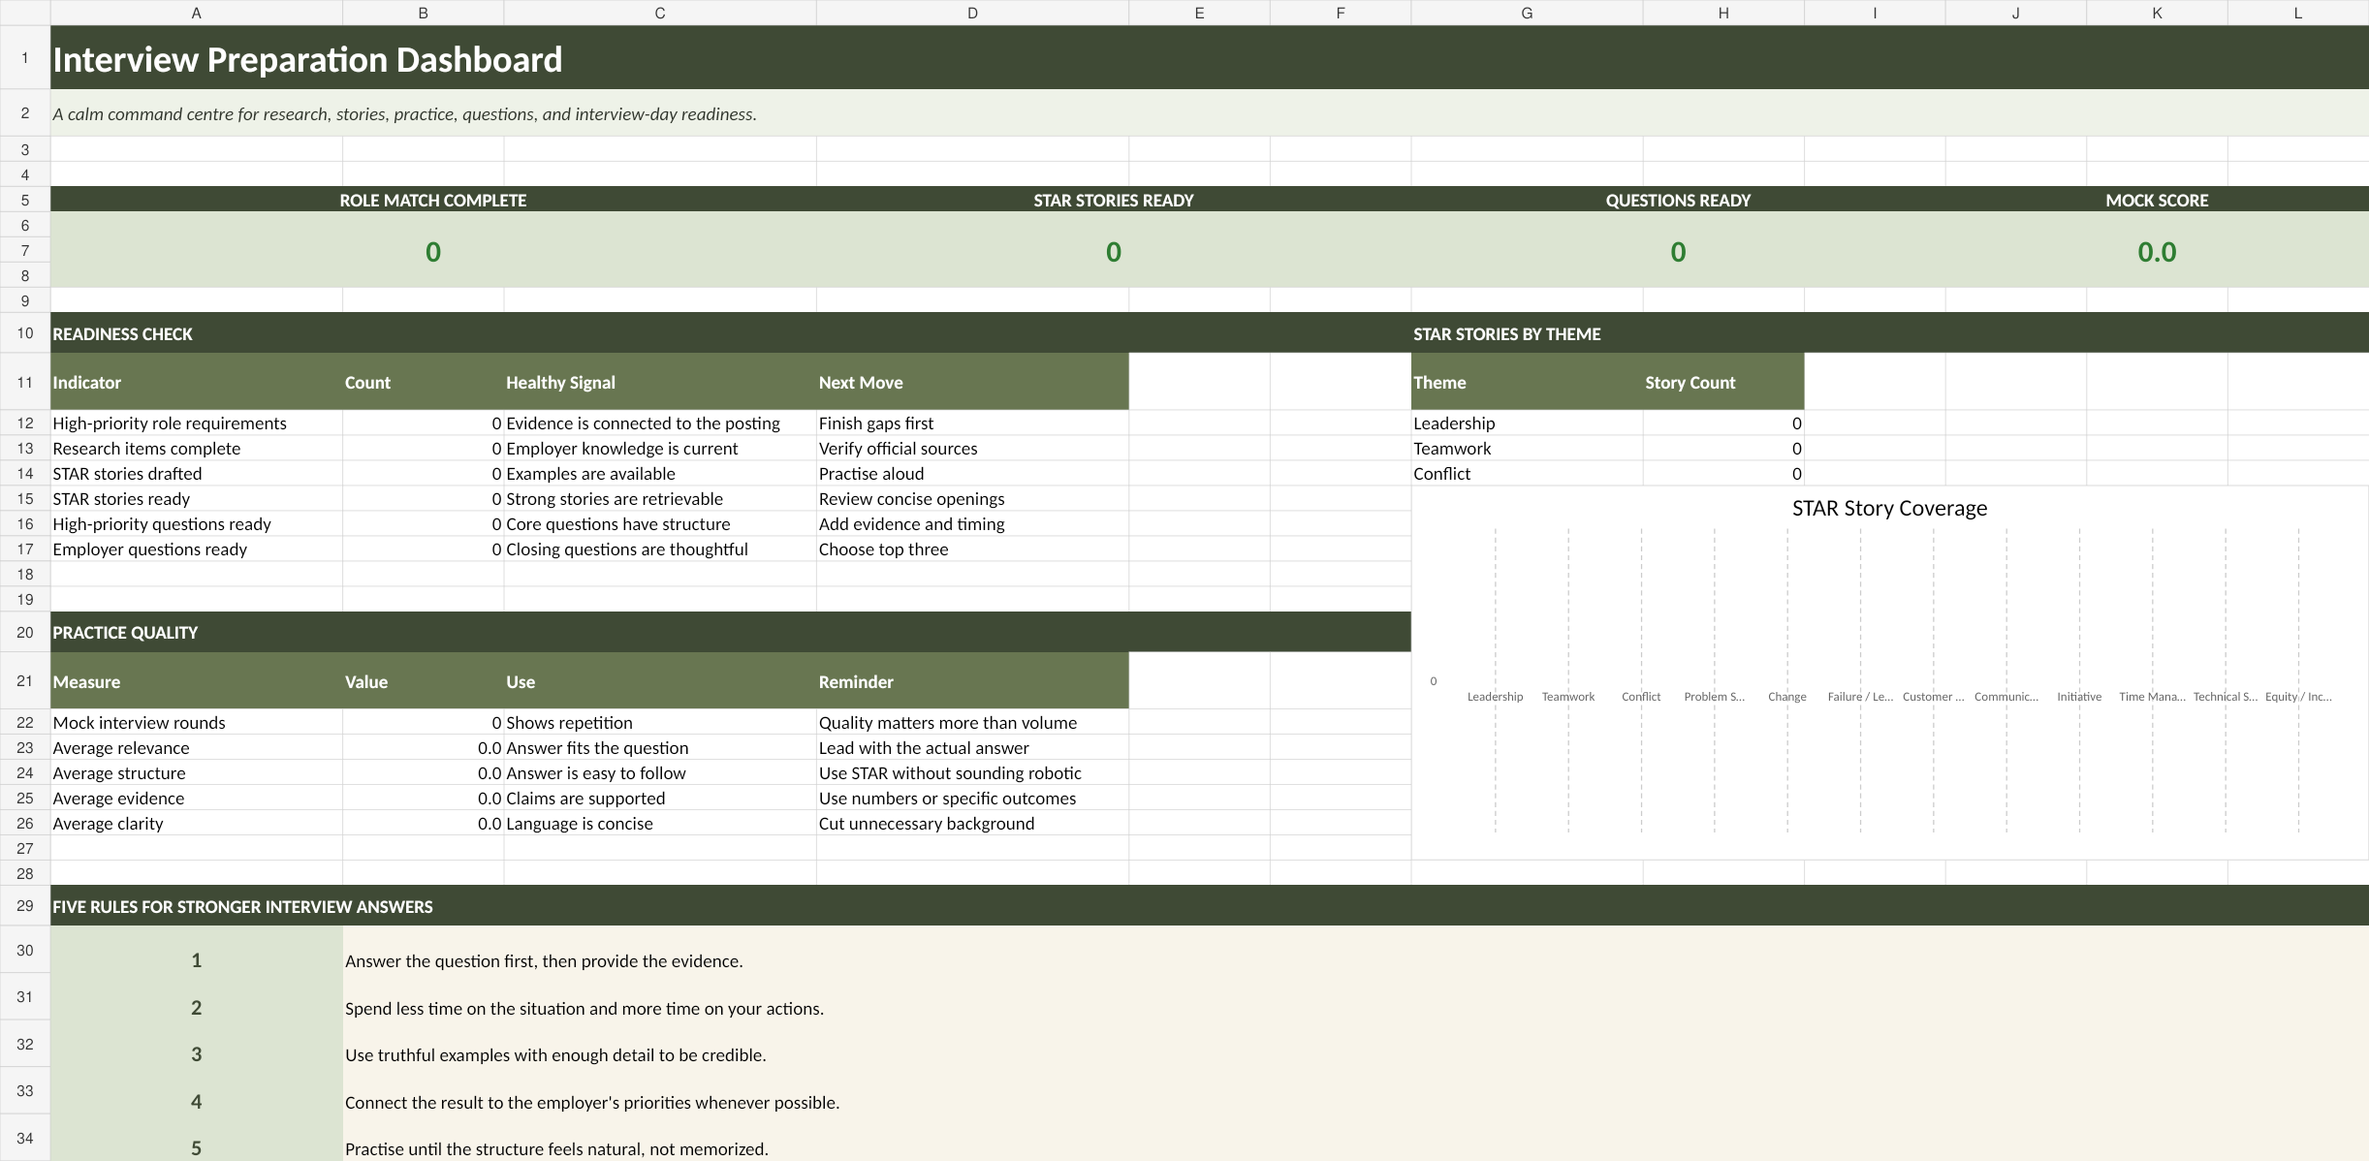
Task: Select the Mock Score value 0.0
Action: coord(2157,252)
